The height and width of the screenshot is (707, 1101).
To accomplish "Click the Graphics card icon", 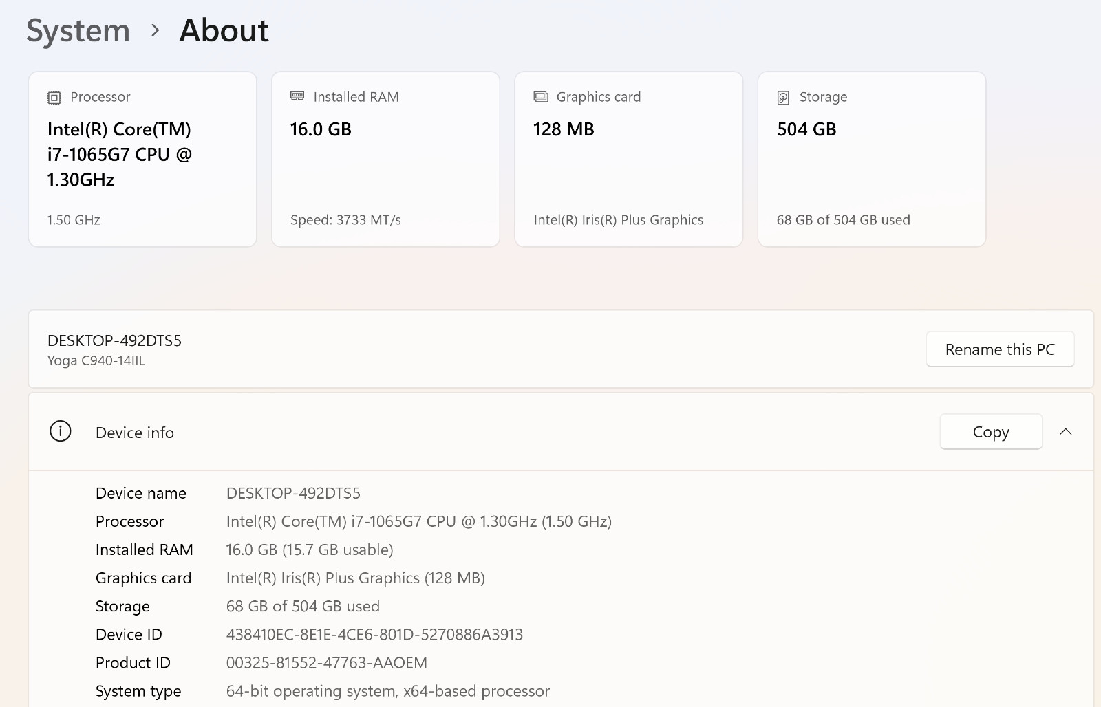I will pos(541,97).
